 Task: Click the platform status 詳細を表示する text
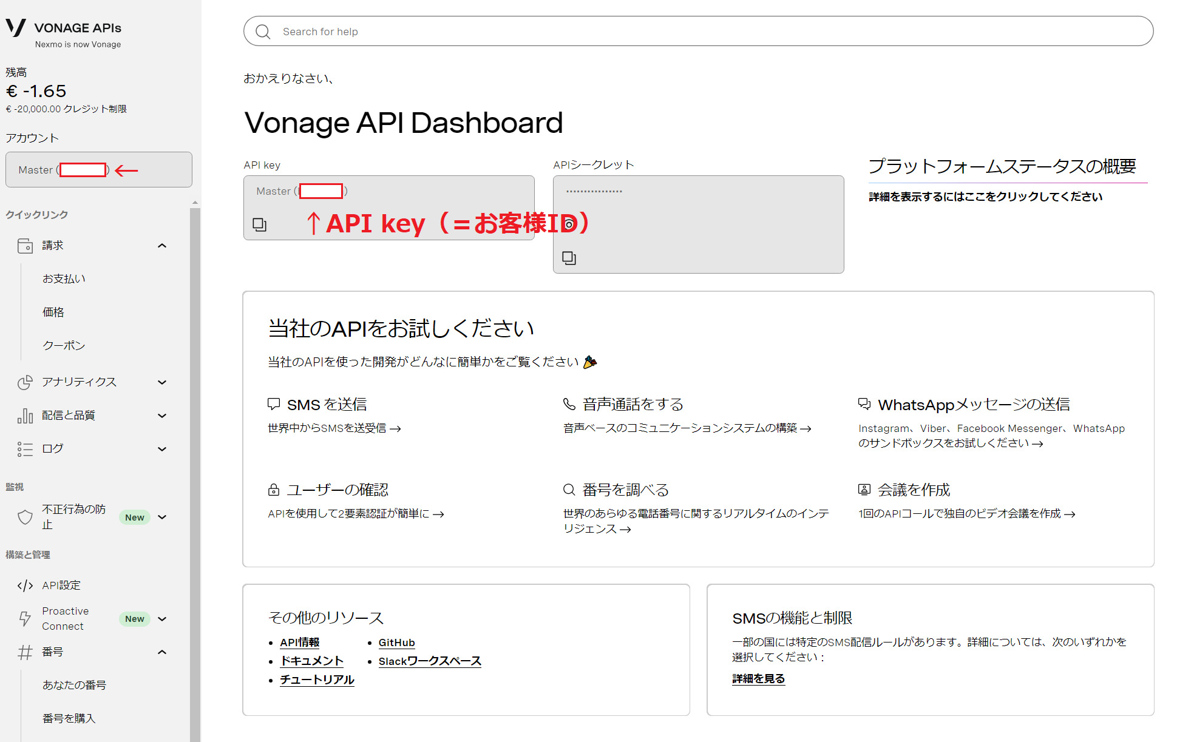[985, 197]
